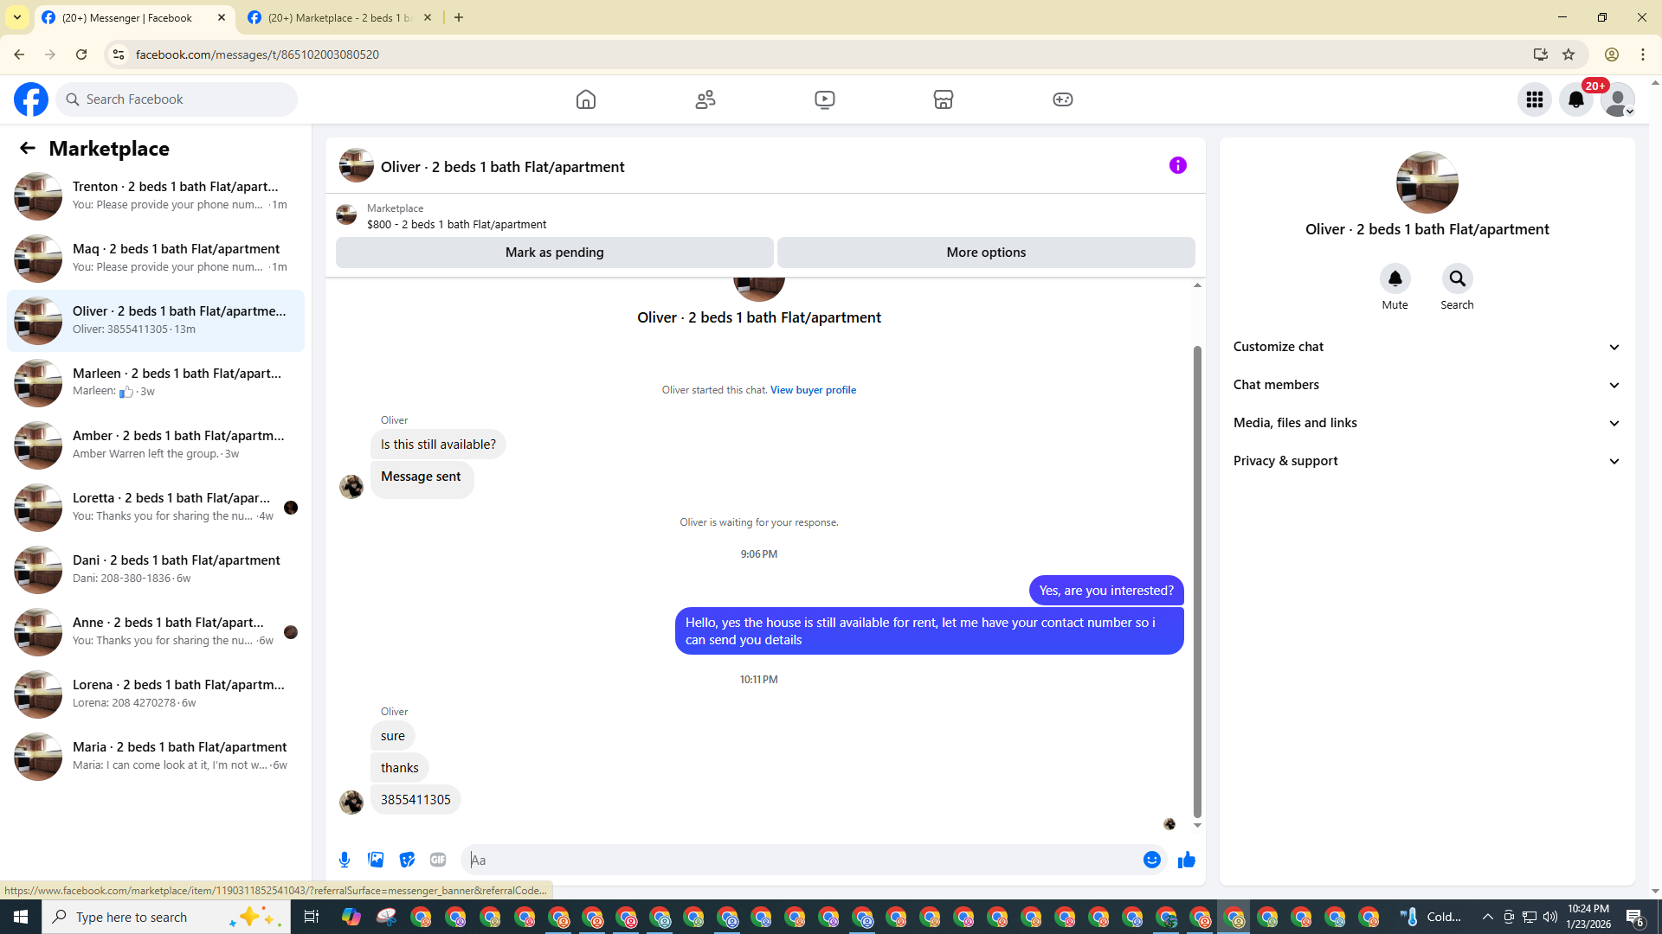The width and height of the screenshot is (1662, 934).
Task: Expand Privacy & support section
Action: click(x=1427, y=461)
